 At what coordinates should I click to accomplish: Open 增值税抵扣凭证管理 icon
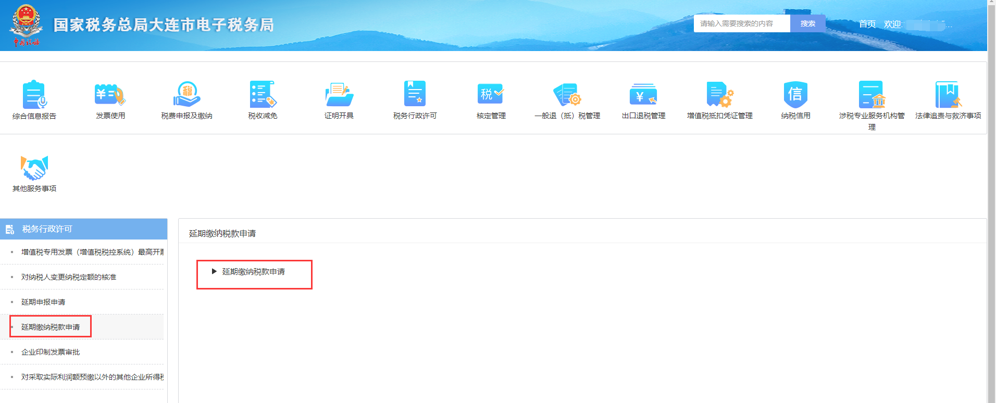(x=720, y=94)
